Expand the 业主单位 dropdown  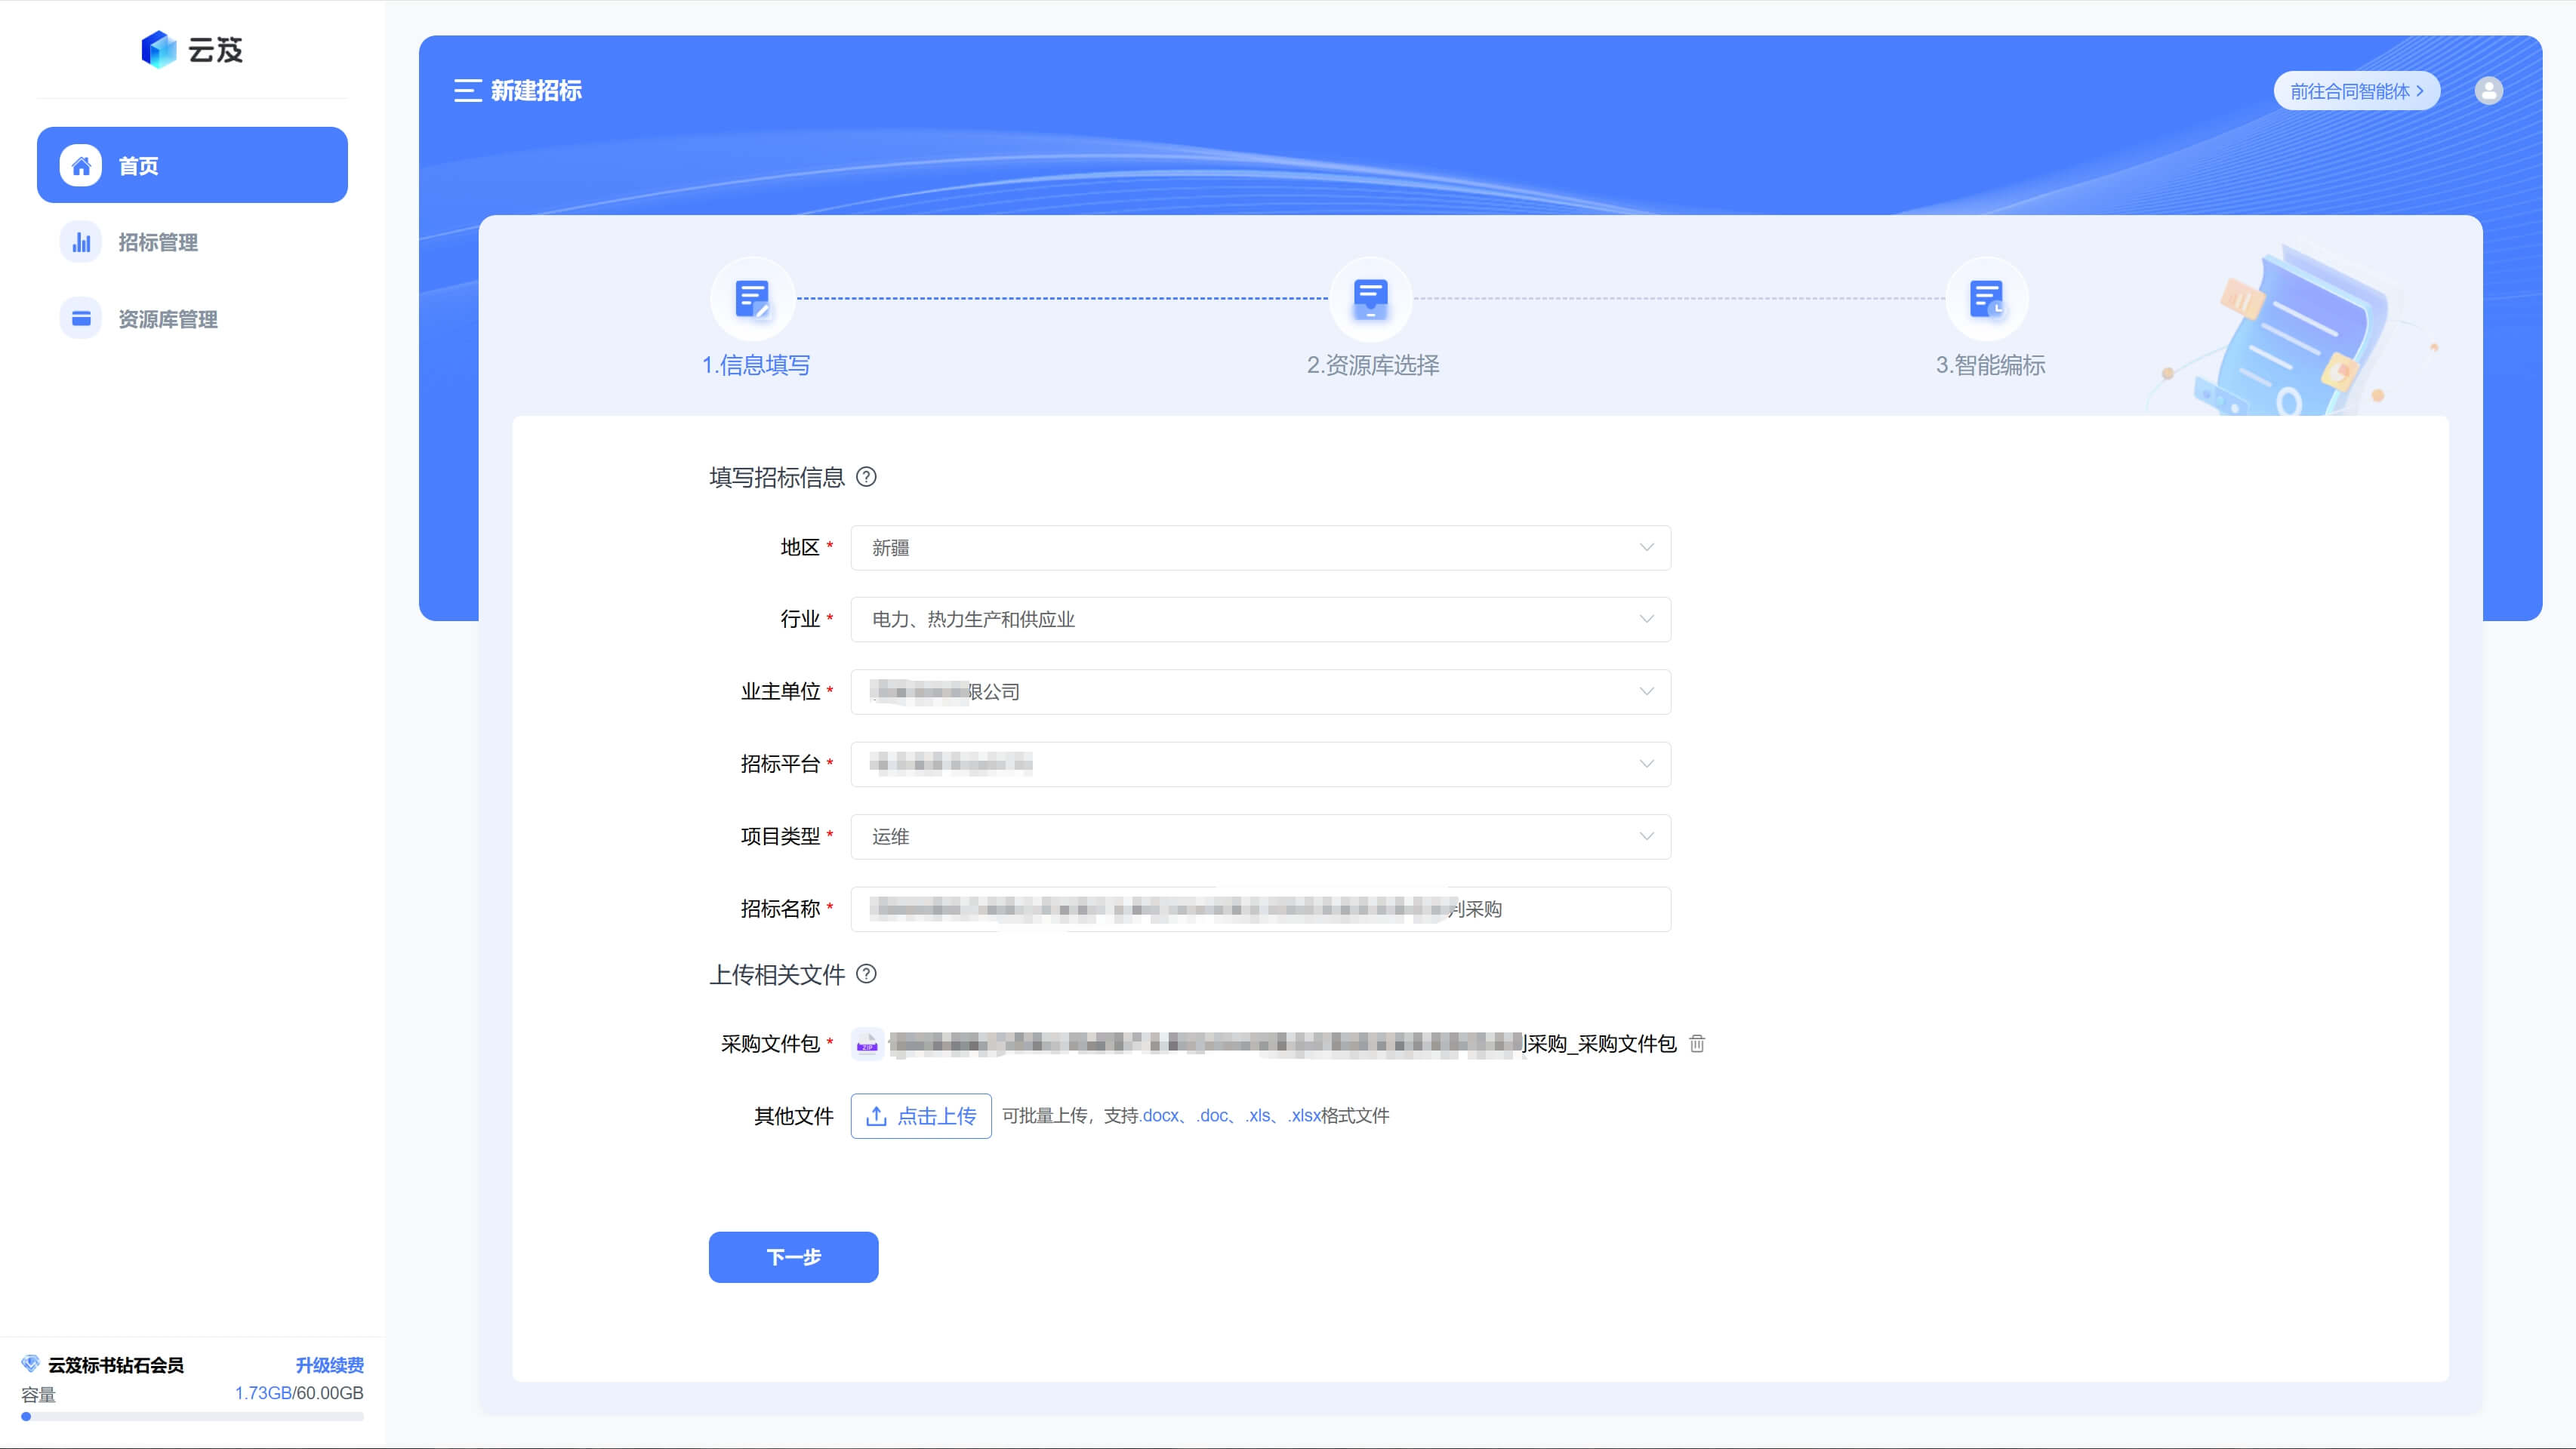click(x=1259, y=691)
